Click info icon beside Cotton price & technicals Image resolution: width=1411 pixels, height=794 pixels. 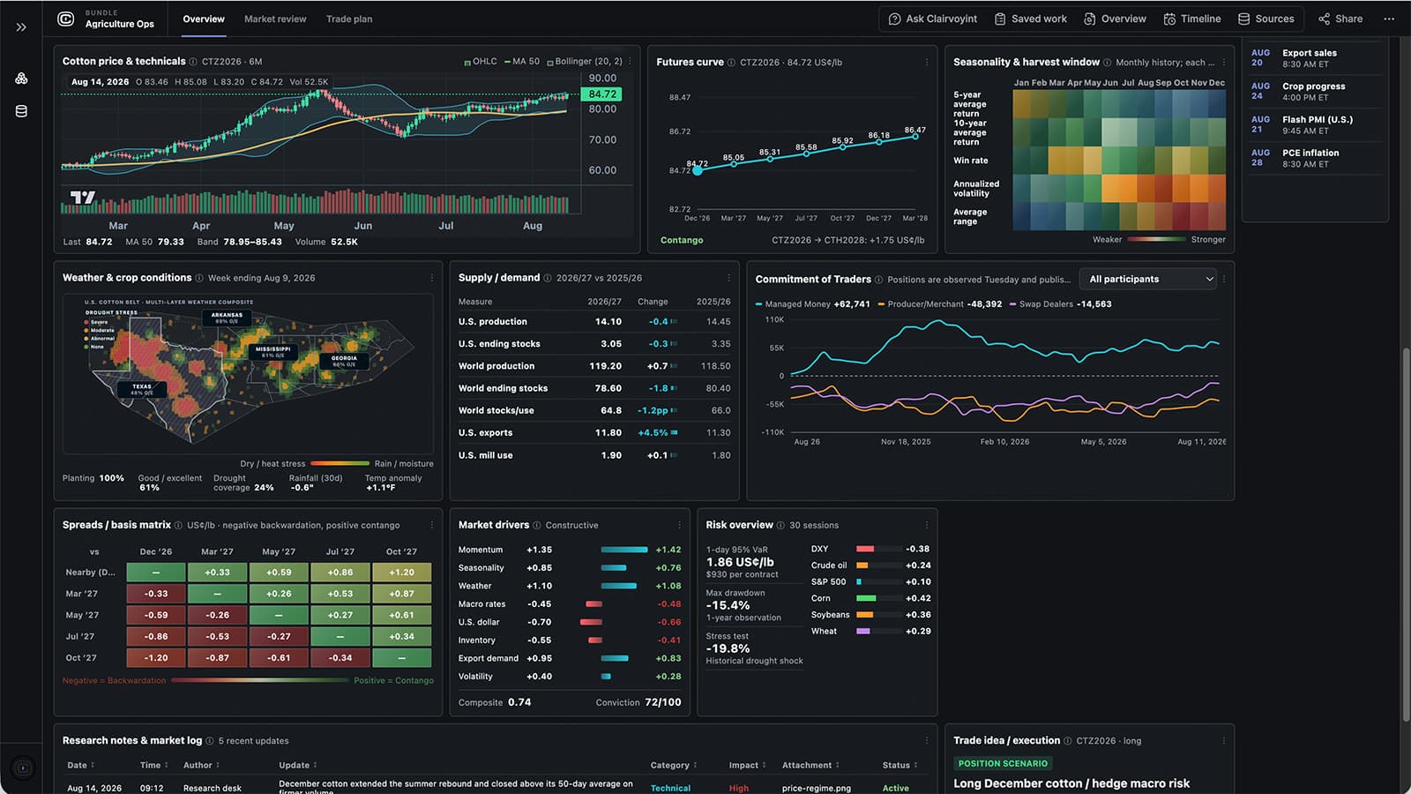point(193,62)
